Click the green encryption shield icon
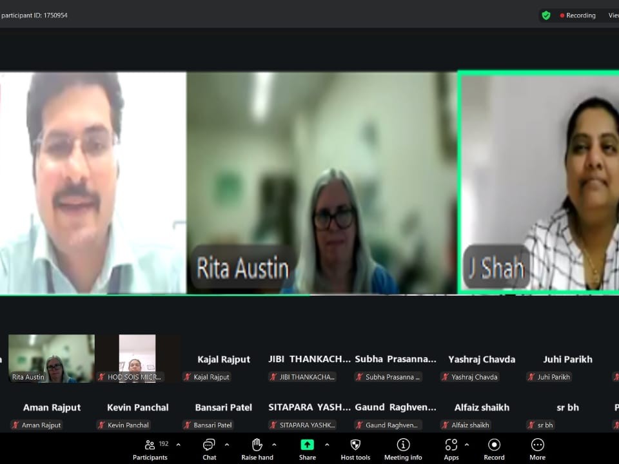Screen dimensions: 619x464 coord(546,15)
